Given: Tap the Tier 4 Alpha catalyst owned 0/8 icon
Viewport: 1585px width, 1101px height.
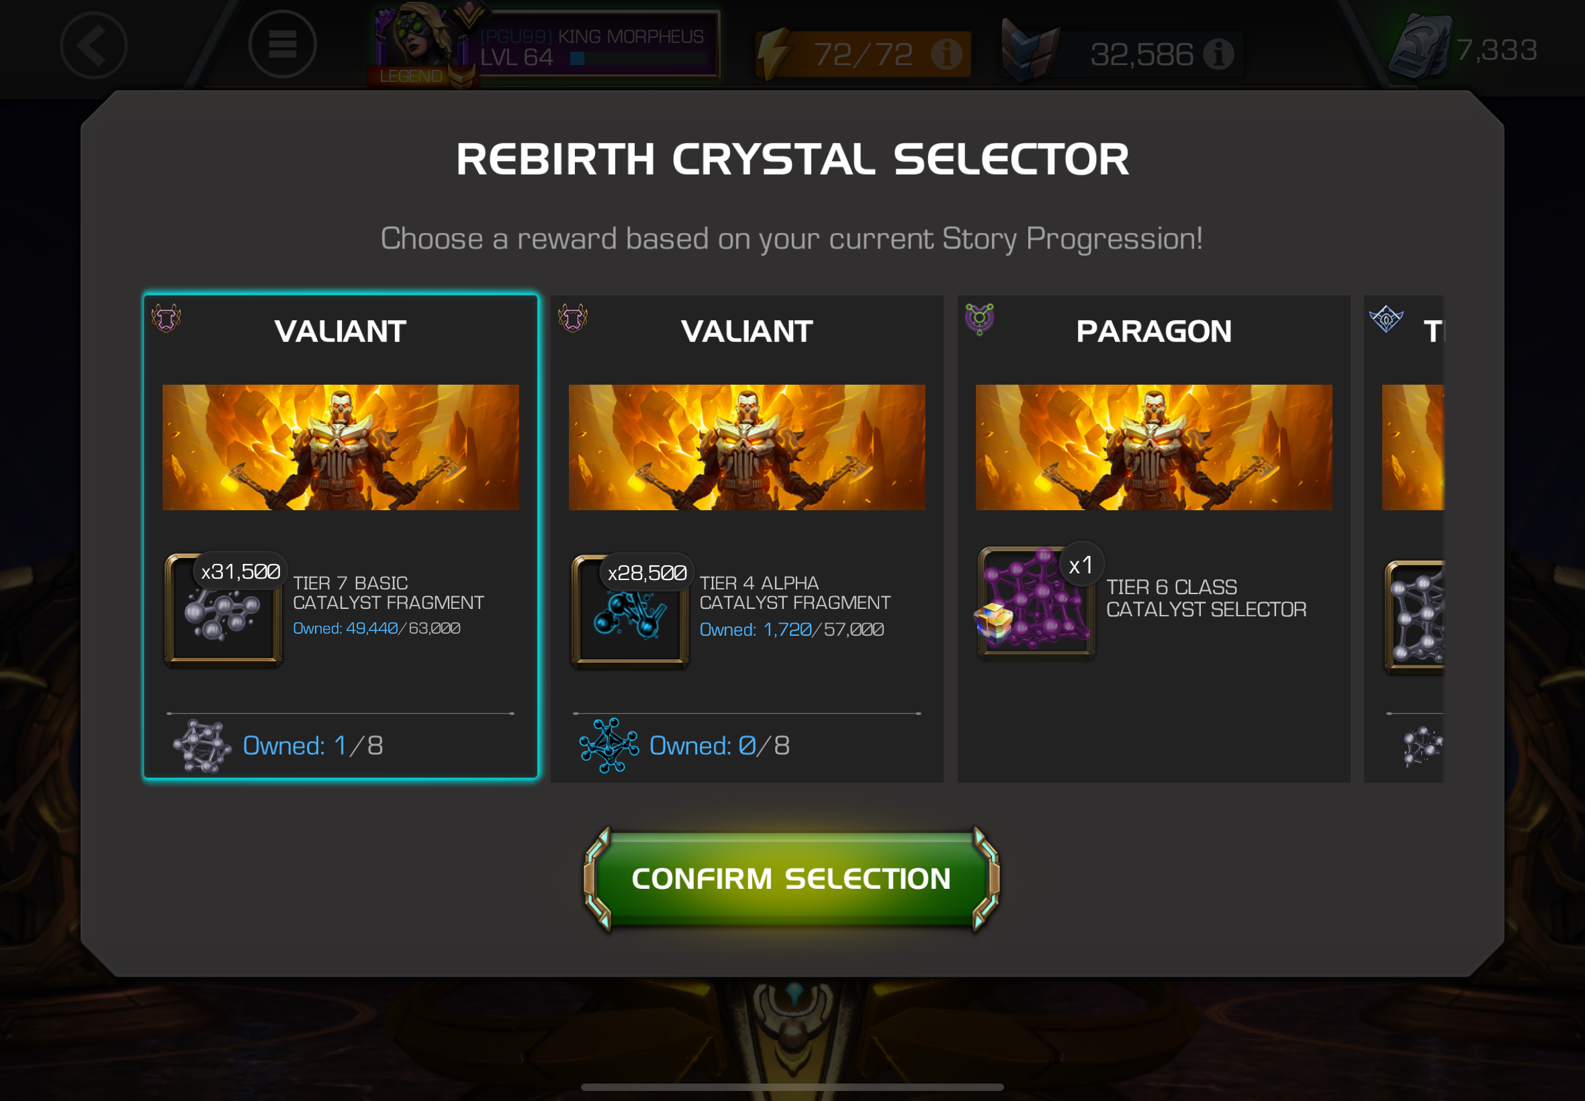Looking at the screenshot, I should [x=608, y=746].
